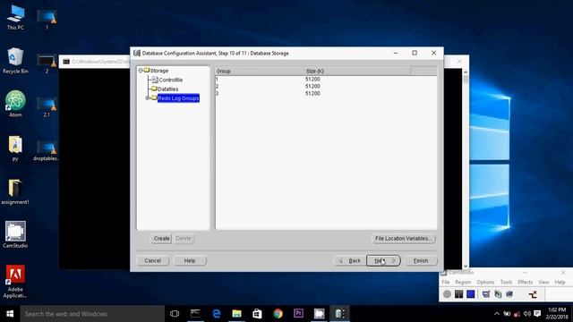Open Command Prompt from the taskbar
573x322 pixels.
click(x=195, y=314)
